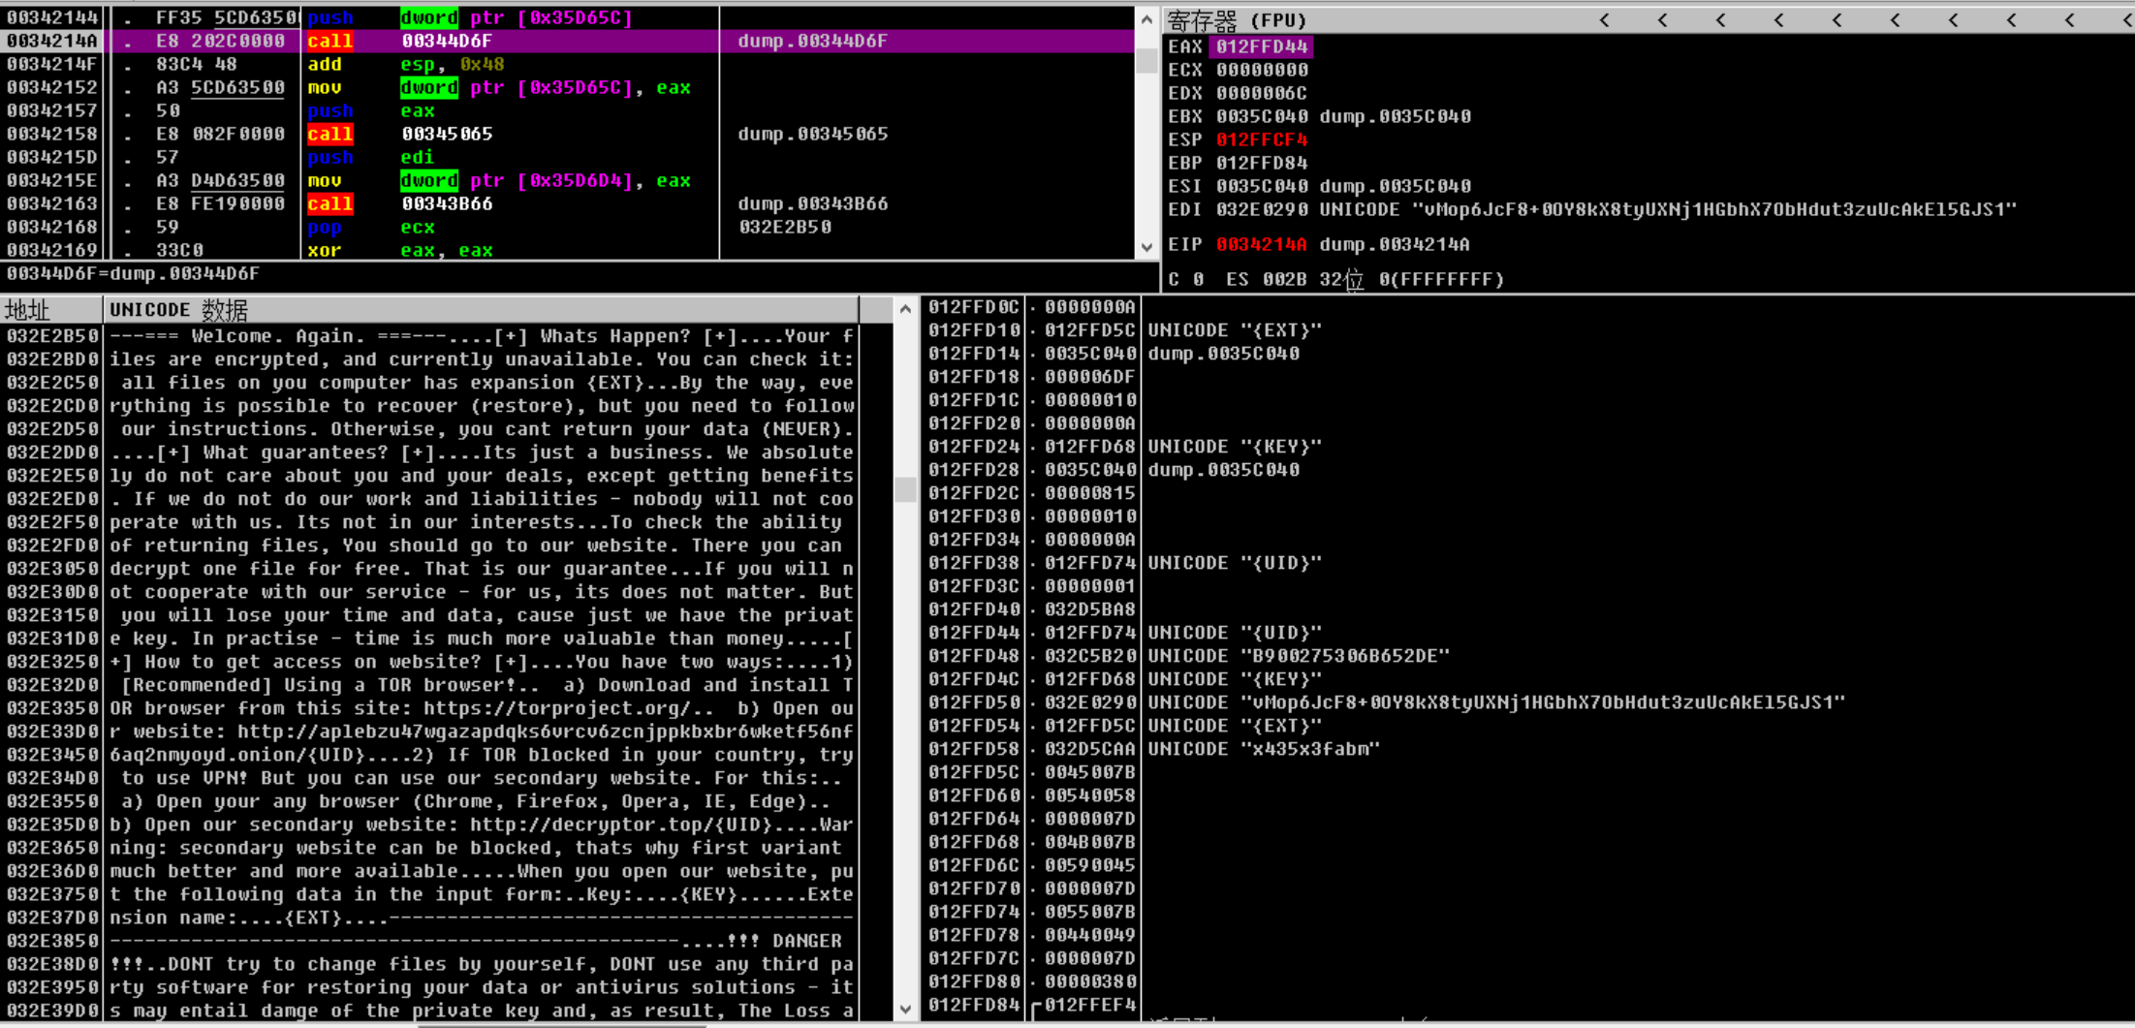Select stack row at address 012FFD38 {UID}
The width and height of the screenshot is (2135, 1028).
[1527, 563]
